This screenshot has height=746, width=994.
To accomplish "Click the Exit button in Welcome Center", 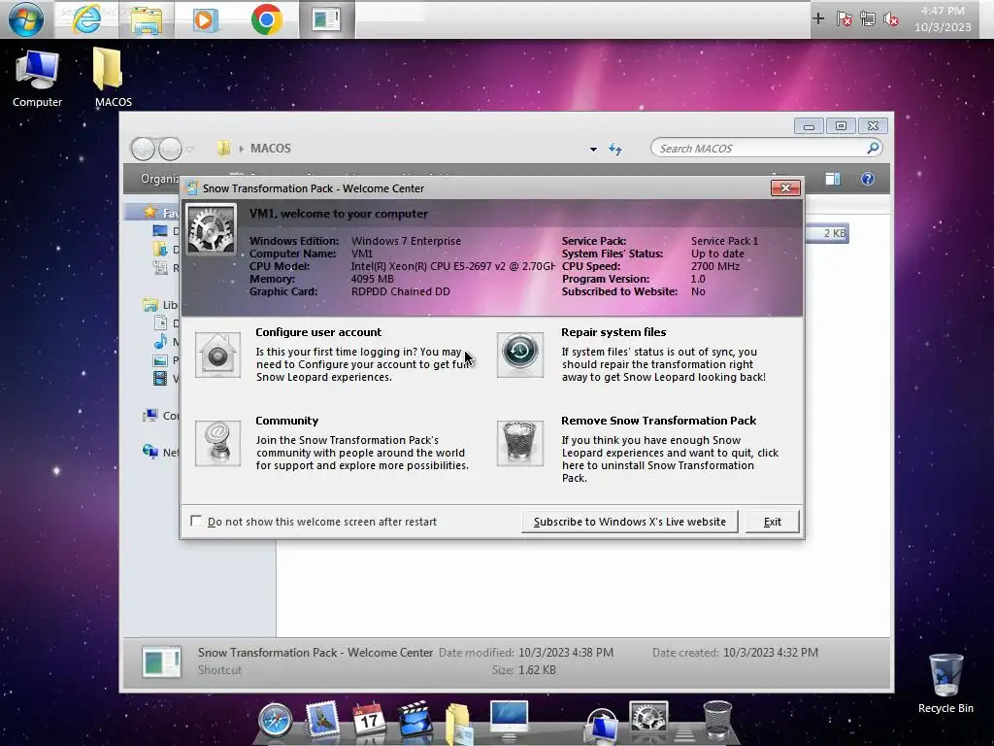I will pyautogui.click(x=772, y=522).
